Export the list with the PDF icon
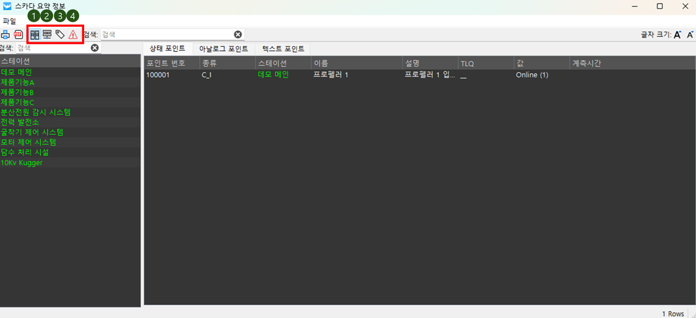 click(18, 35)
